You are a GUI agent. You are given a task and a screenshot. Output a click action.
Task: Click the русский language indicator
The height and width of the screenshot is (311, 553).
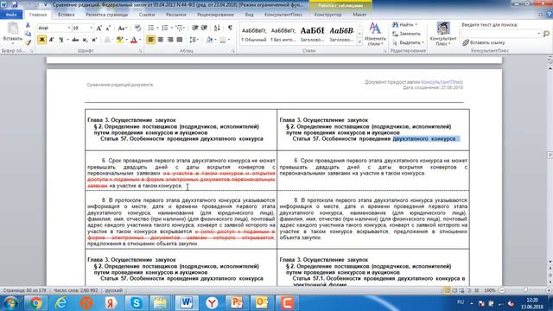coord(114,290)
